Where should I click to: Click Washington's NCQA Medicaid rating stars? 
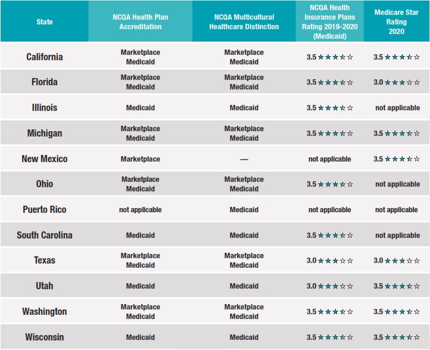[x=336, y=312]
